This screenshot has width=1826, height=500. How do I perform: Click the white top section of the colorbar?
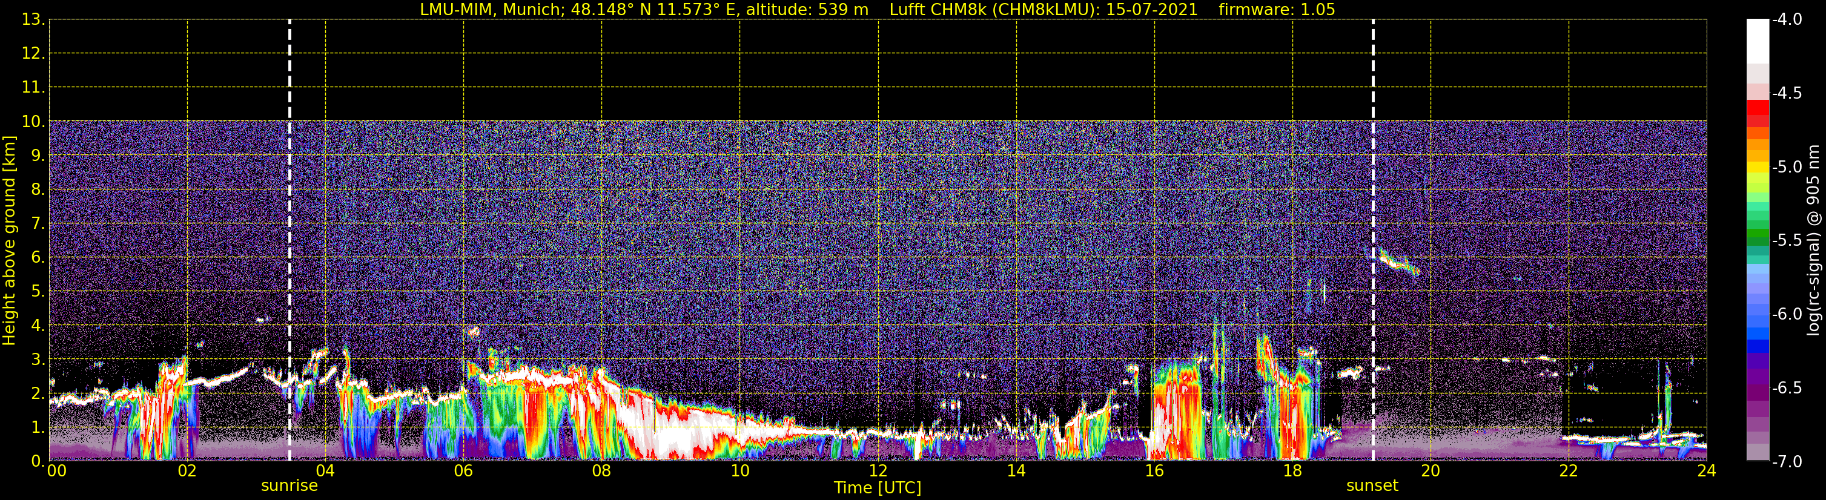pos(1758,41)
